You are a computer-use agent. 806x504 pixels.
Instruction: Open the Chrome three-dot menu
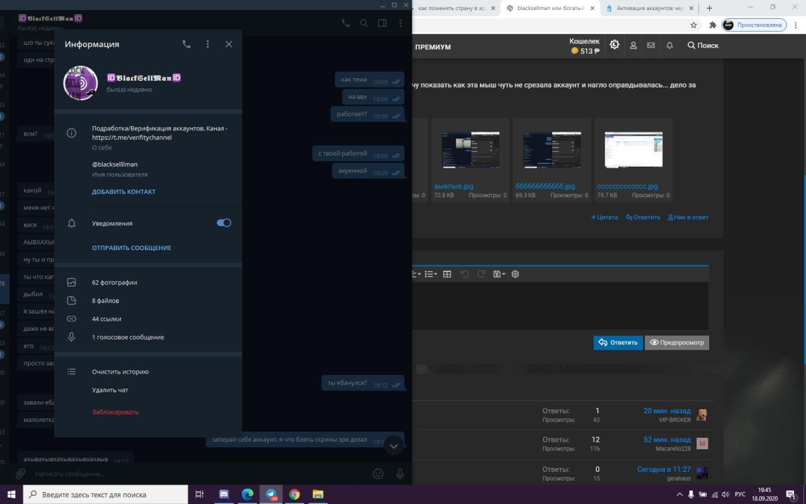pos(796,25)
